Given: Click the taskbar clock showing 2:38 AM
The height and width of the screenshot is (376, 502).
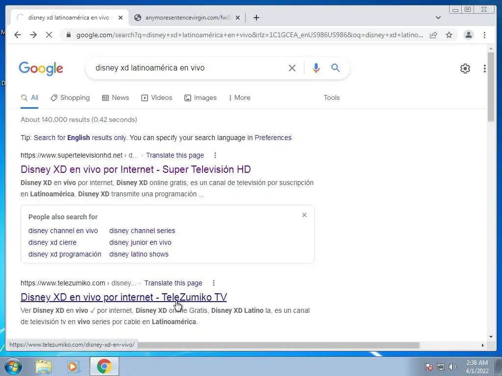Looking at the screenshot, I should click(477, 367).
